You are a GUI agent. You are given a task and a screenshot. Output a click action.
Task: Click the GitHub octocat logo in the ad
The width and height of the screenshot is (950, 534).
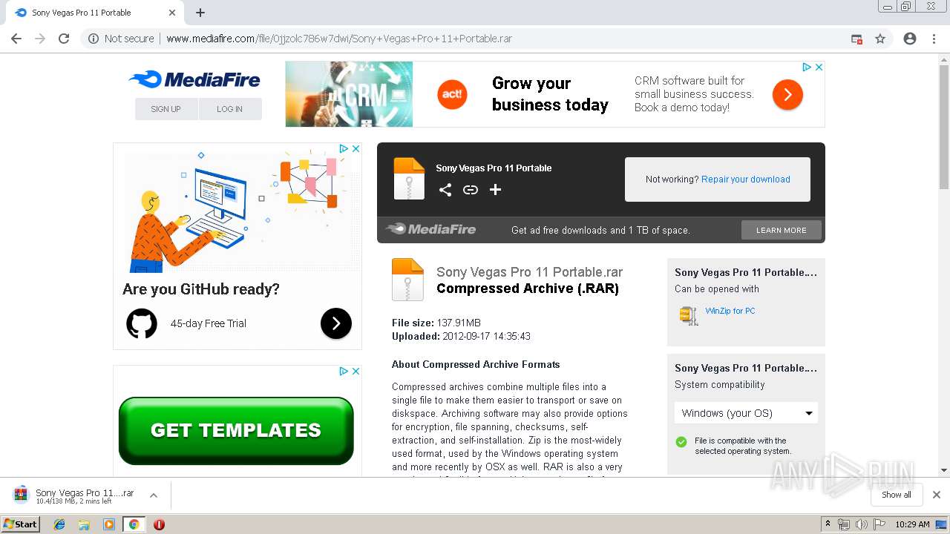coord(142,323)
